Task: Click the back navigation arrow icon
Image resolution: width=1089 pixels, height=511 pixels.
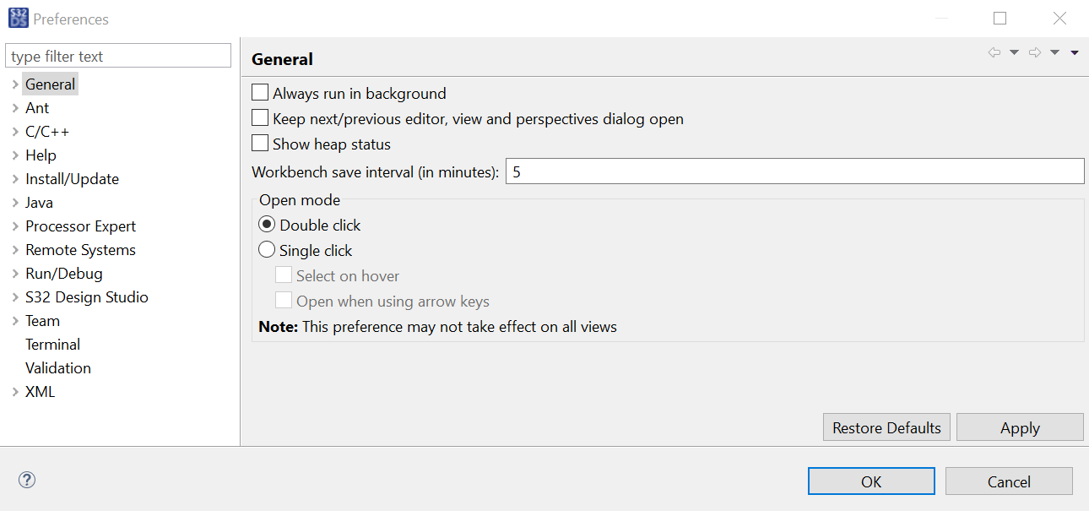Action: (x=994, y=52)
